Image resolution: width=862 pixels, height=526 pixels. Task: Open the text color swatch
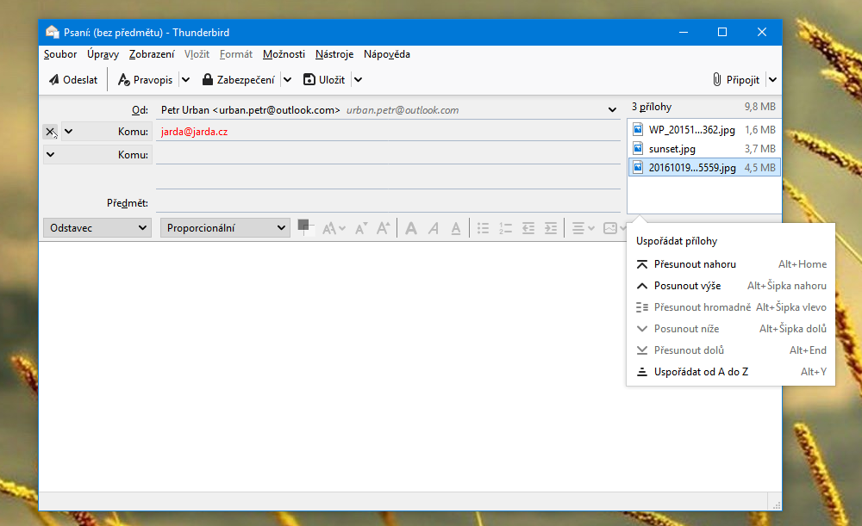(305, 226)
